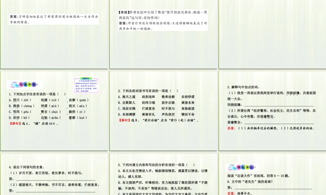Image resolution: width=326 pixels, height=195 pixels.
Task: Click the pink 温馨提示 note box
Action: tap(86, 85)
